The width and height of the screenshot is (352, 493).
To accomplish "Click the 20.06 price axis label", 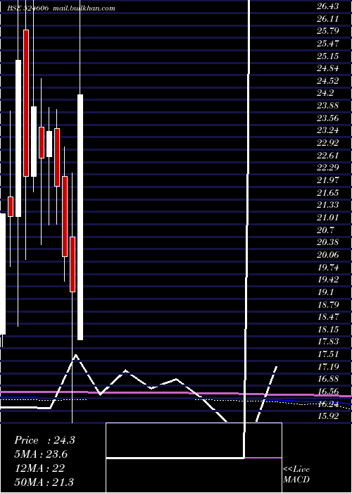I will click(x=327, y=255).
